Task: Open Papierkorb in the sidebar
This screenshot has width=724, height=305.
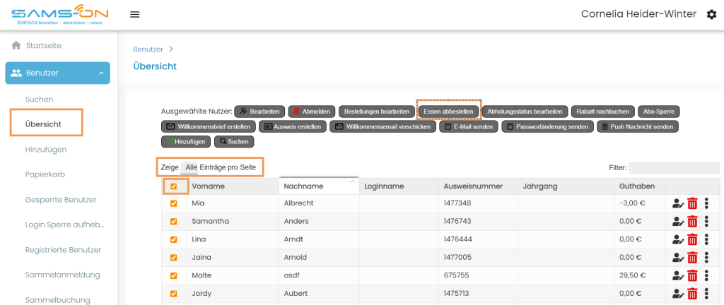Action: pyautogui.click(x=45, y=174)
